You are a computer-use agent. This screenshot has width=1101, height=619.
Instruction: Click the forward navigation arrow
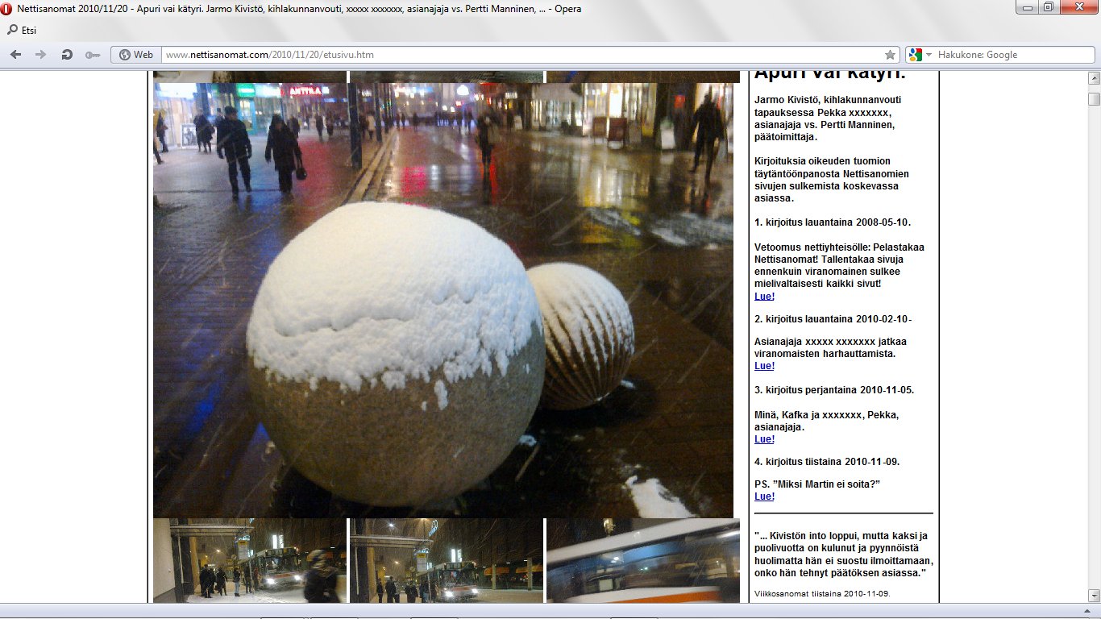pos(40,55)
